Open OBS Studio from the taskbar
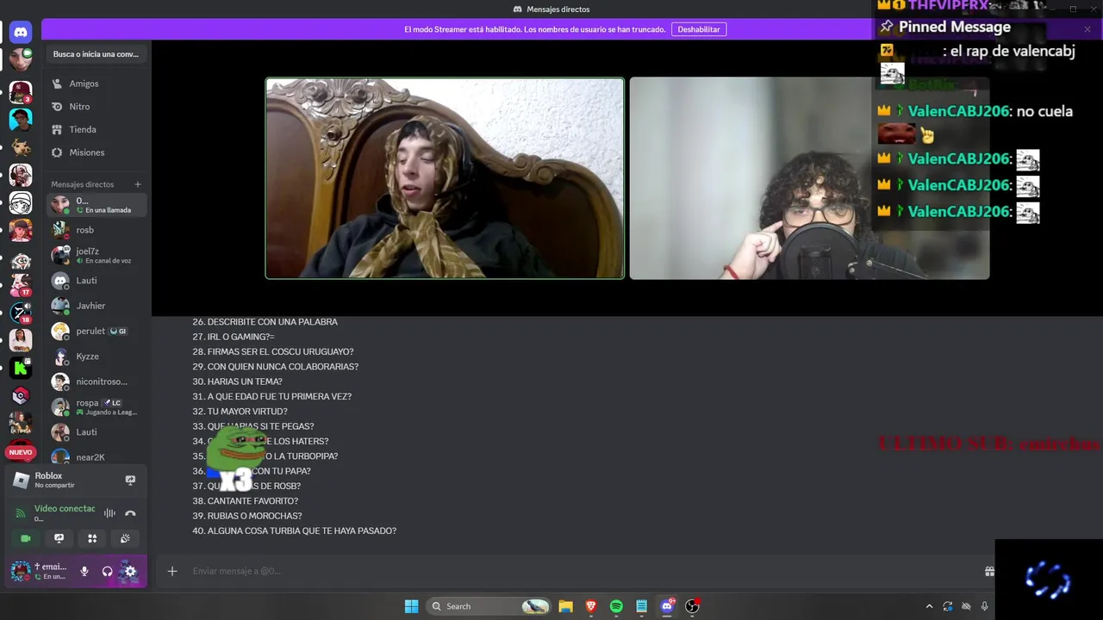1103x620 pixels. click(692, 606)
